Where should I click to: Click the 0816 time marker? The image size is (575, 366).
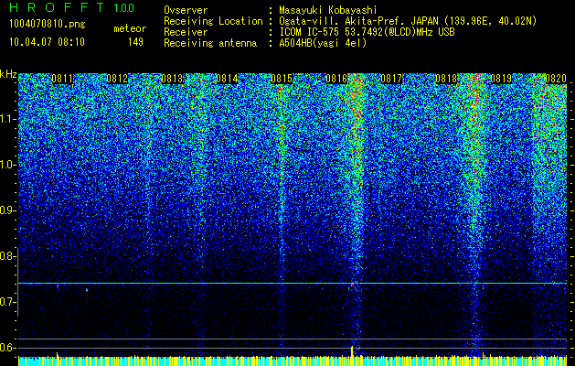(336, 79)
